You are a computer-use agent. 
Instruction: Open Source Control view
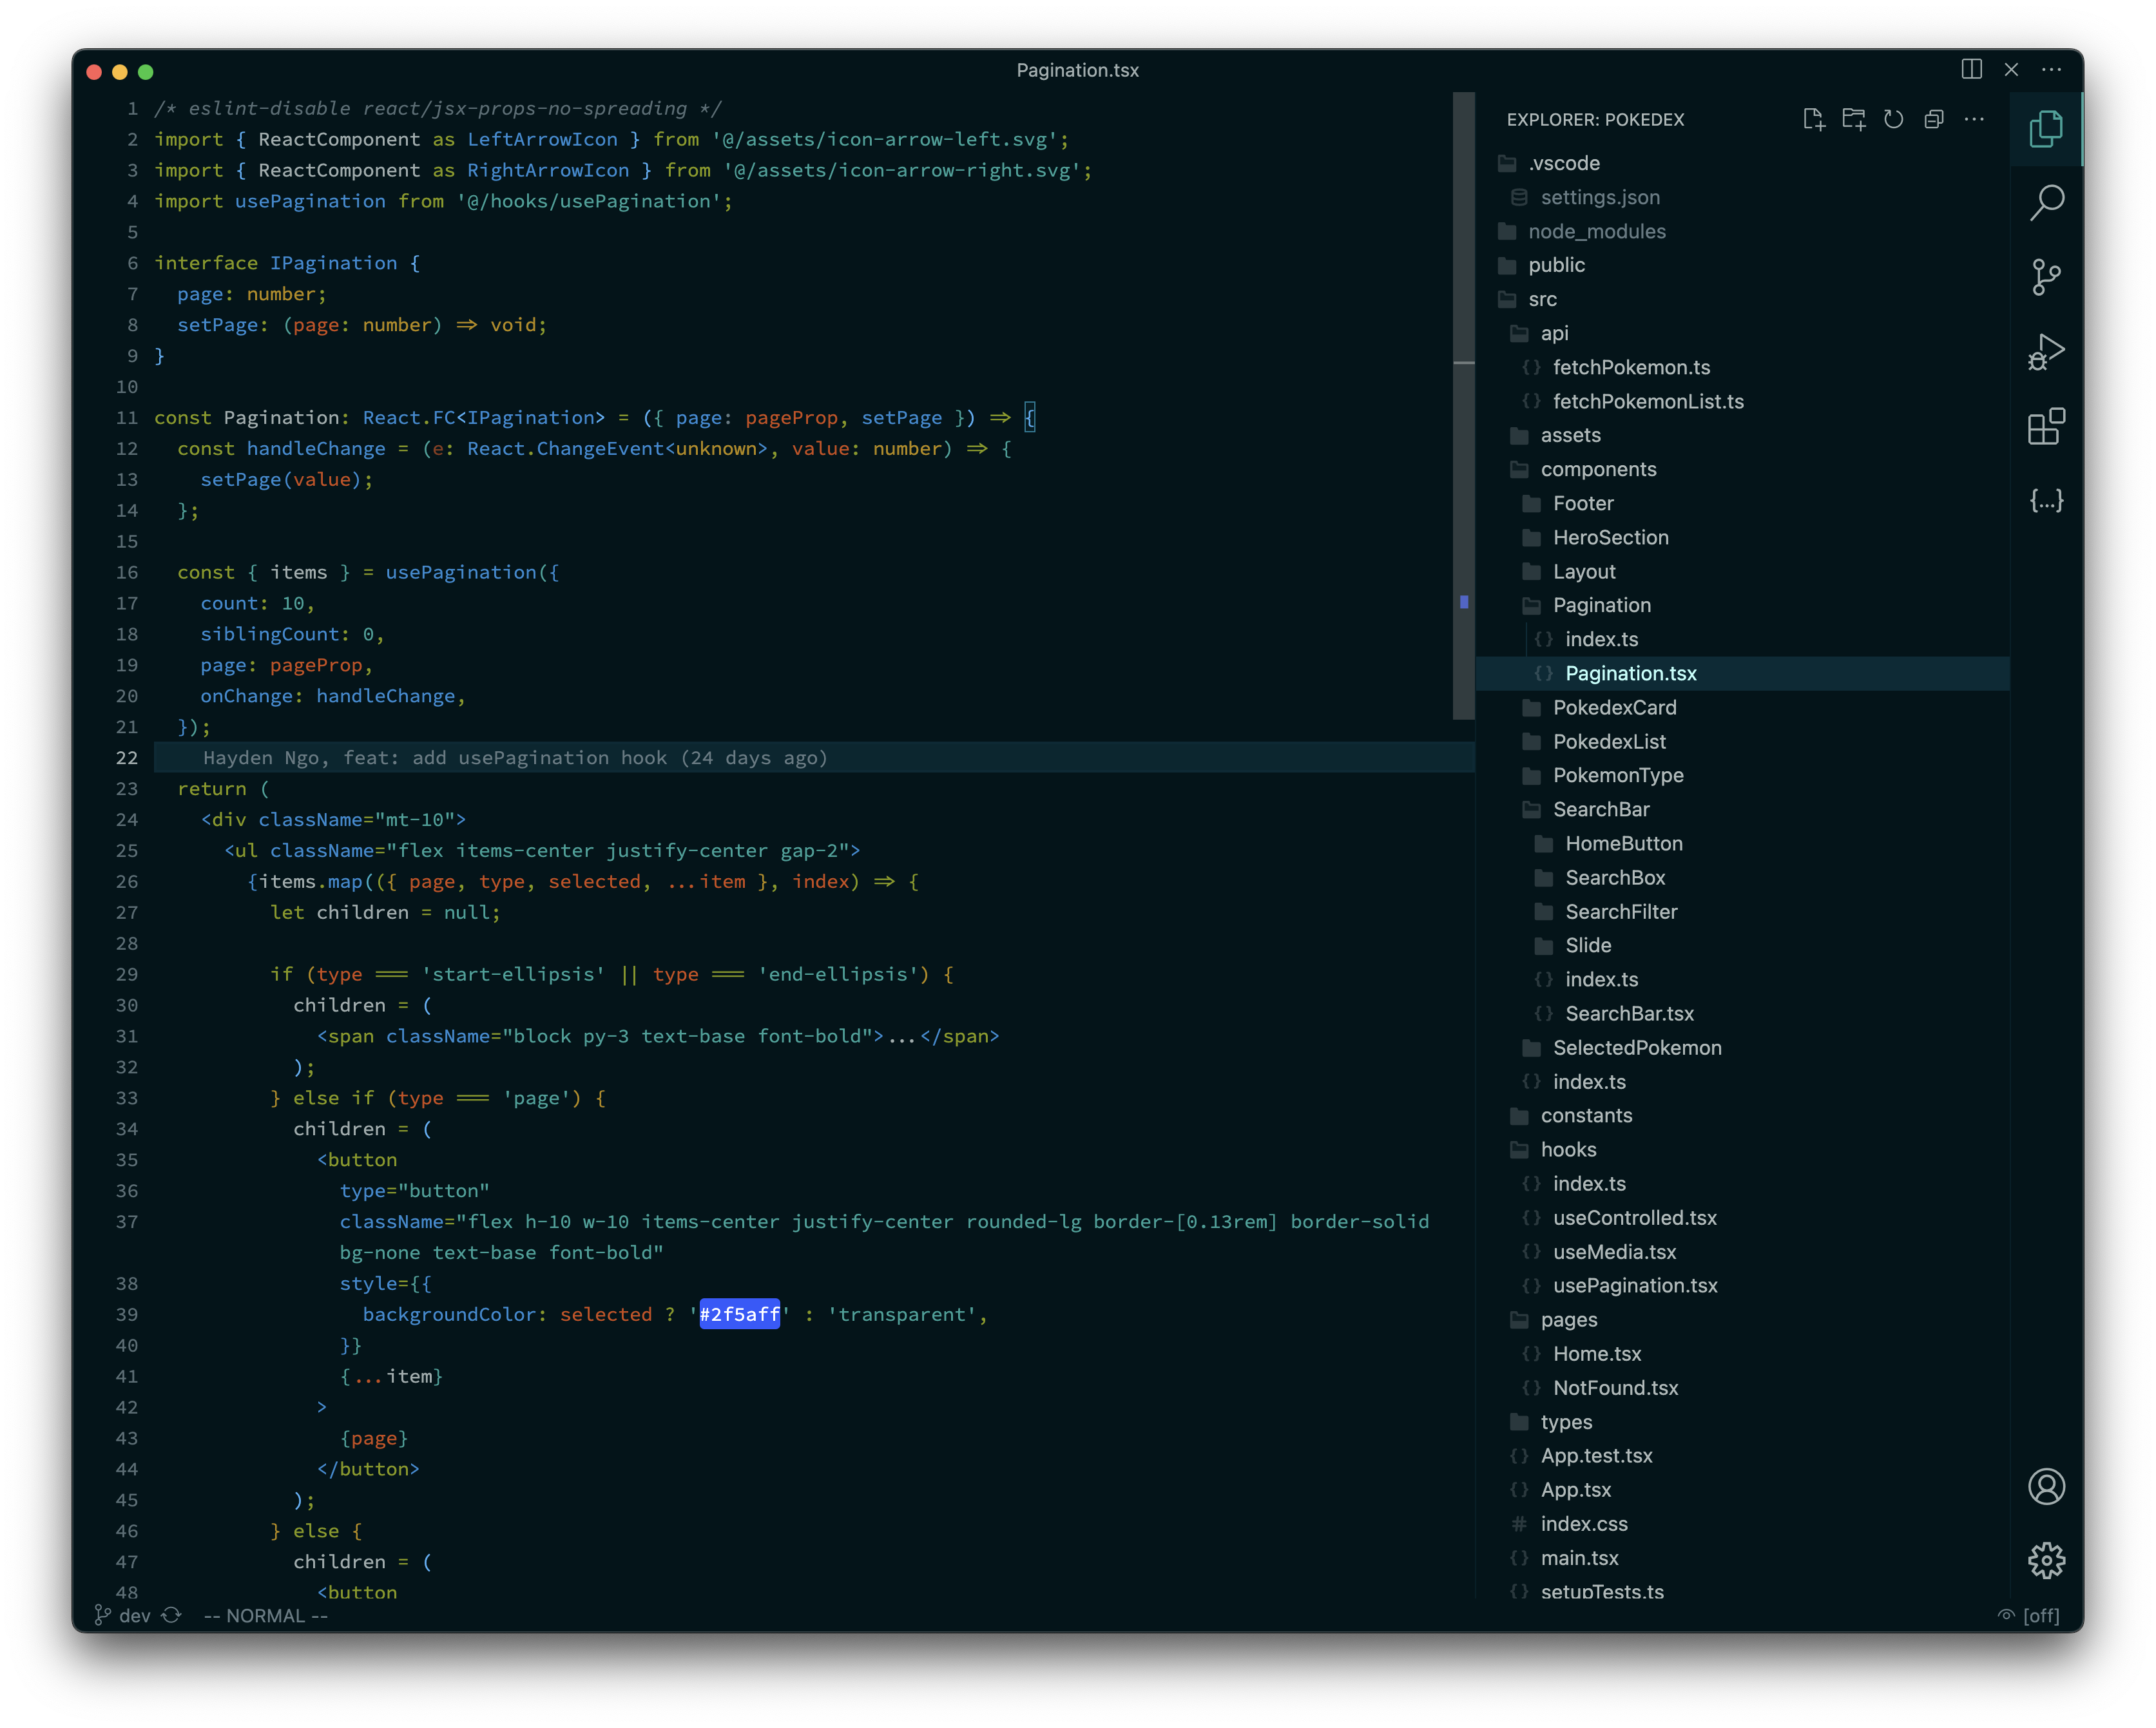pos(2046,277)
